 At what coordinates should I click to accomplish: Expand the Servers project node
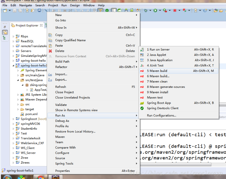tap(13, 51)
